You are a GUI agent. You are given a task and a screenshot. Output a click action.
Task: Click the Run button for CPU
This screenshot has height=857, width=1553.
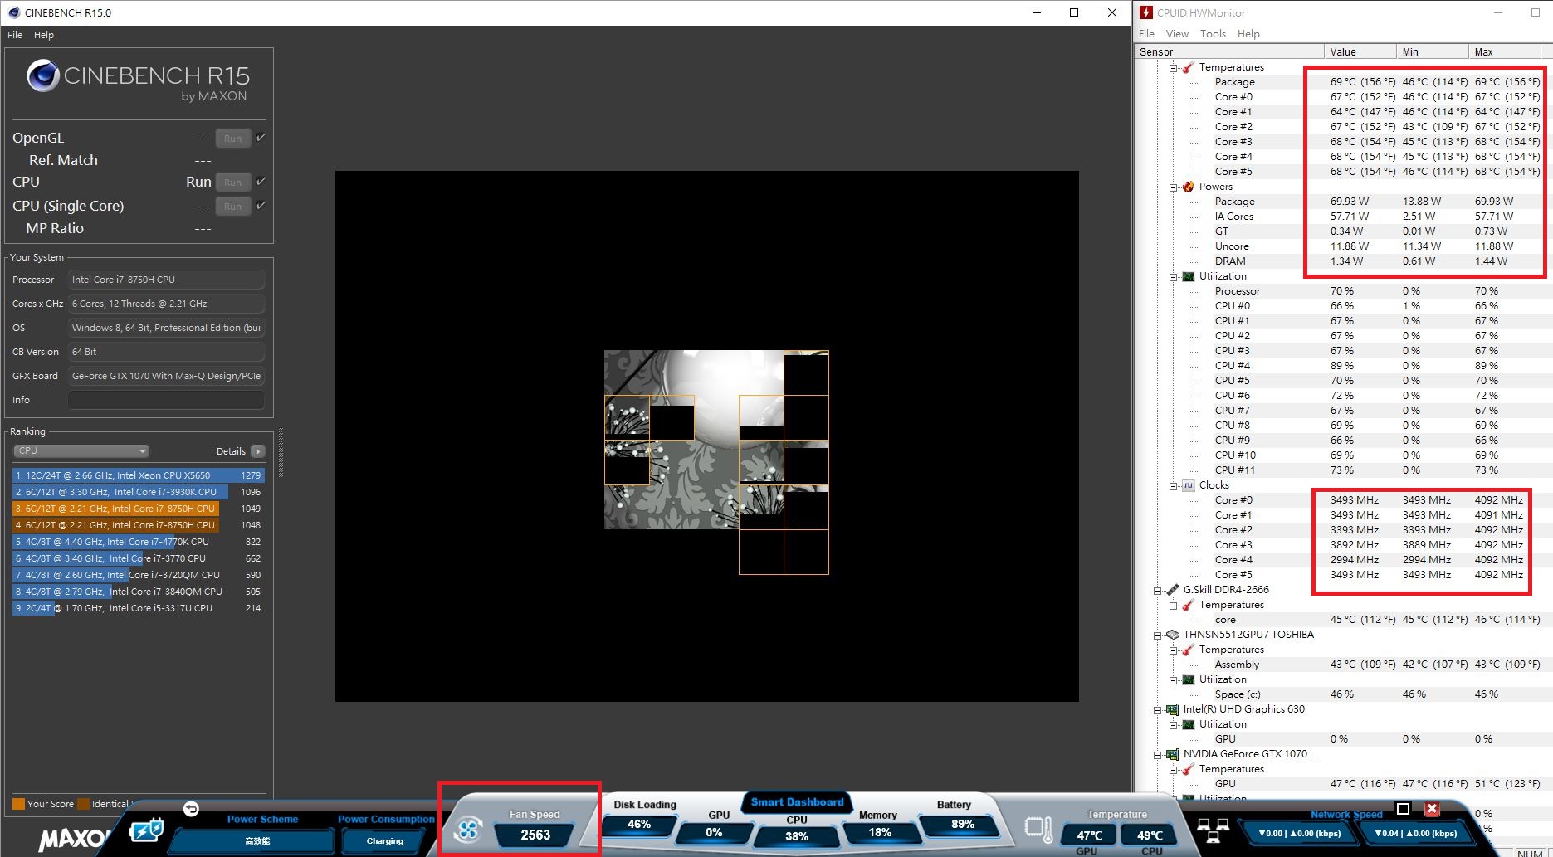(x=233, y=182)
